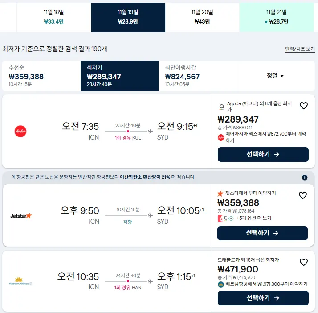The width and height of the screenshot is (318, 313).
Task: Click Vietnam Airlines direct booking icon
Action: coord(220,284)
